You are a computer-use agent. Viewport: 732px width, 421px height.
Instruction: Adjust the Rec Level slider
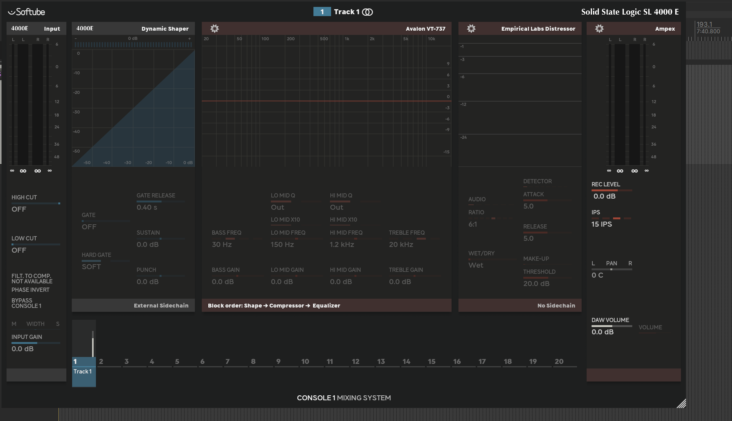click(x=612, y=190)
